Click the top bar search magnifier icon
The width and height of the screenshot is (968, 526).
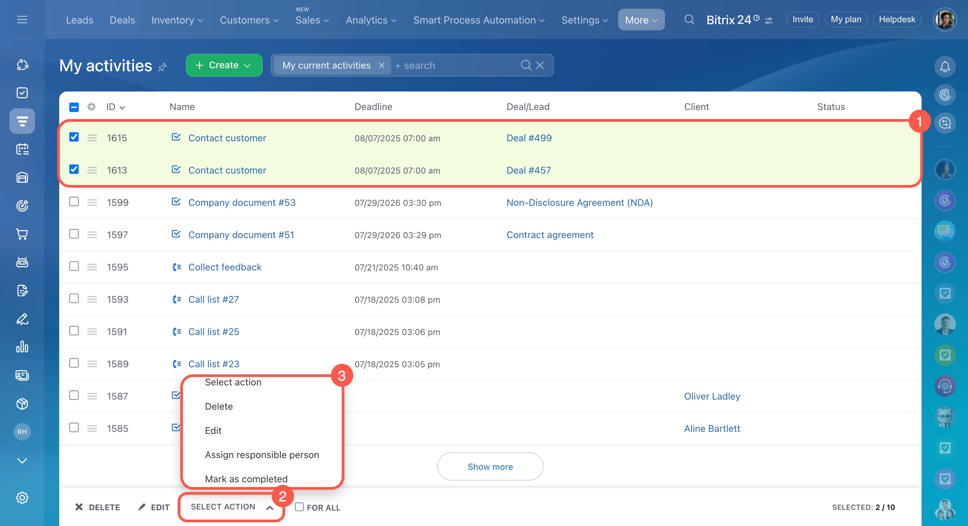(689, 20)
